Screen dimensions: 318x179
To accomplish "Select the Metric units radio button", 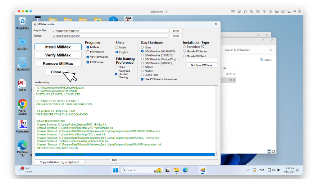I will click(117, 47).
